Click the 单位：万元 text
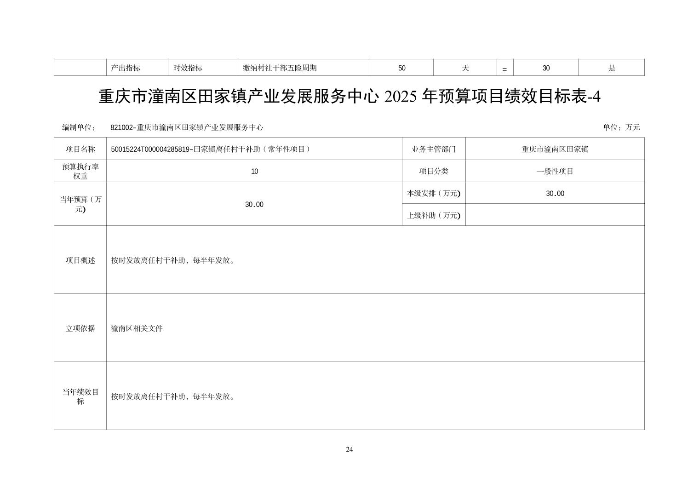 tap(621, 127)
